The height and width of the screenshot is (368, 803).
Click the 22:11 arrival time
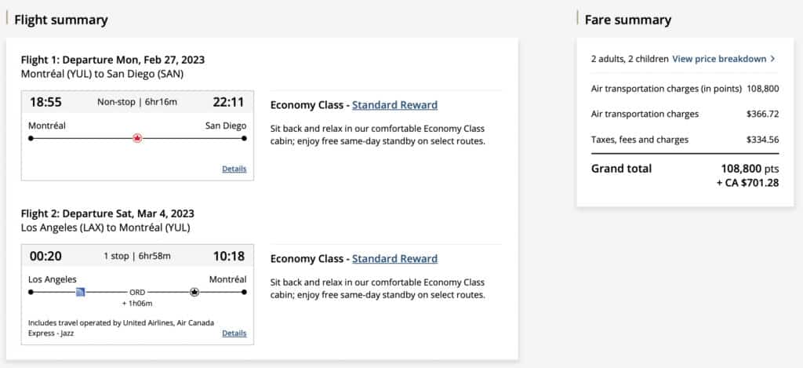(x=228, y=102)
